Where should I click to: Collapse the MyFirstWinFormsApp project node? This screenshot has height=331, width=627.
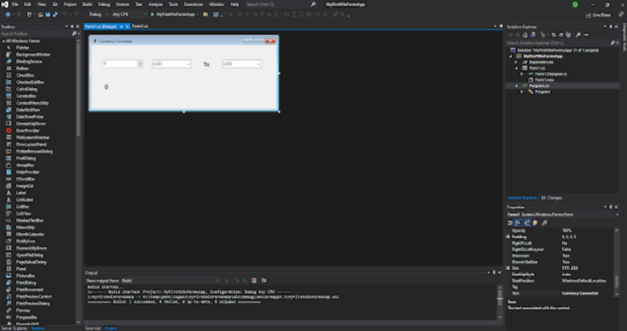pos(511,56)
